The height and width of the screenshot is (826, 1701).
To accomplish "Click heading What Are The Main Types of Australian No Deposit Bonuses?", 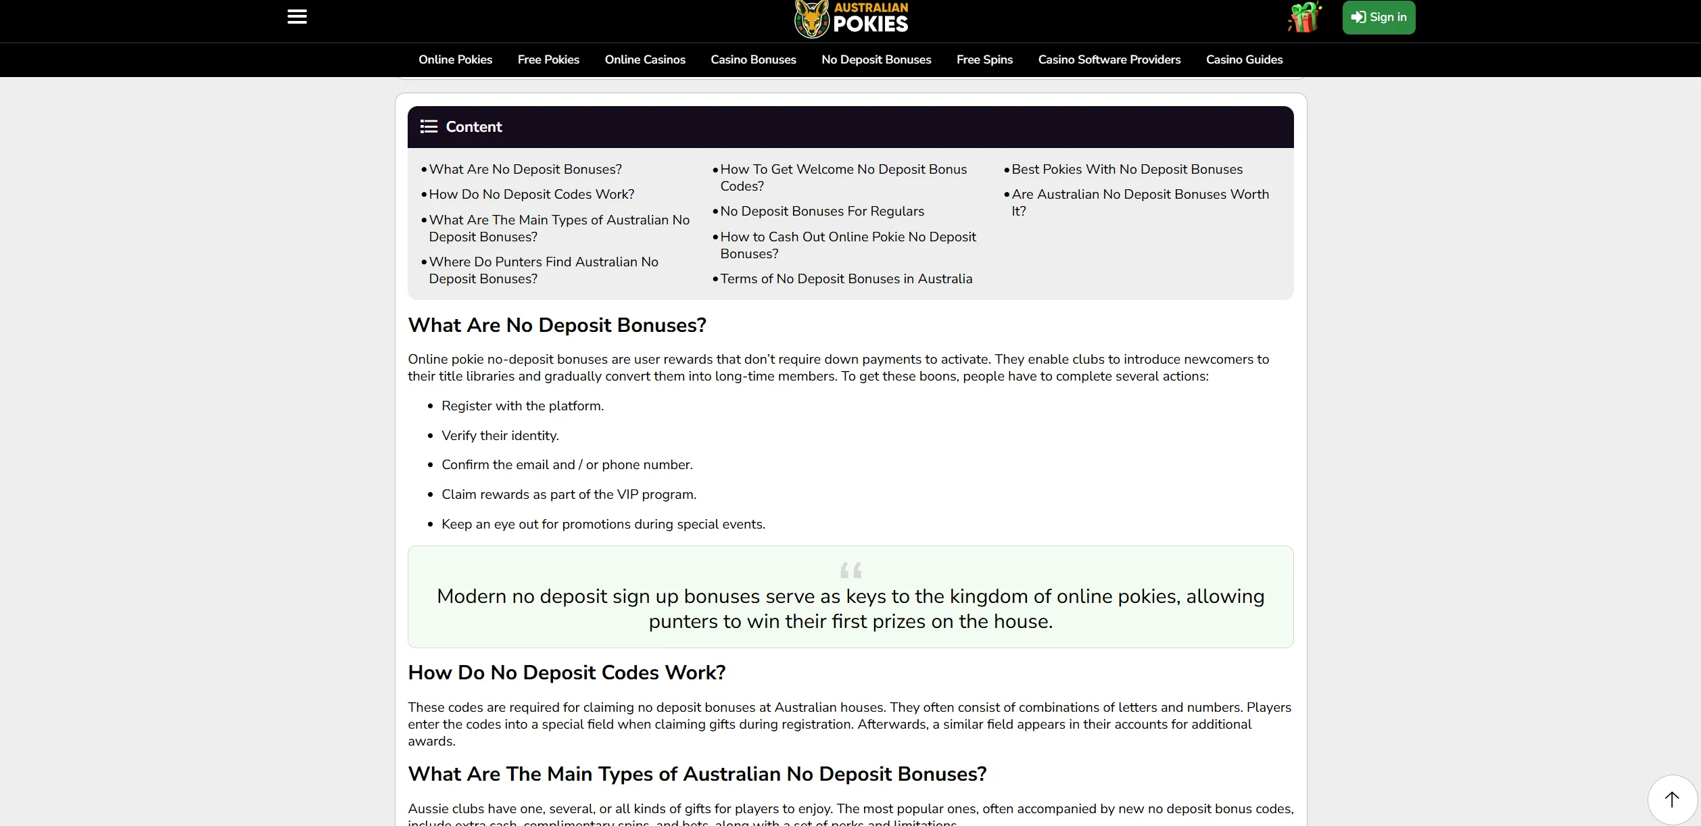I will [697, 775].
